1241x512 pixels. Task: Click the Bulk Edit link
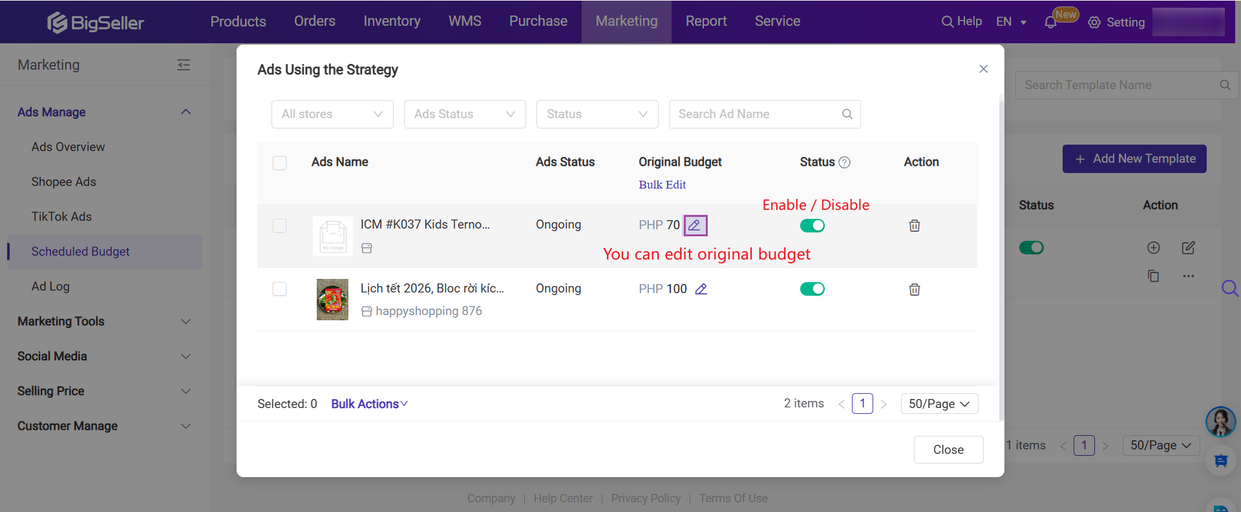pos(662,185)
